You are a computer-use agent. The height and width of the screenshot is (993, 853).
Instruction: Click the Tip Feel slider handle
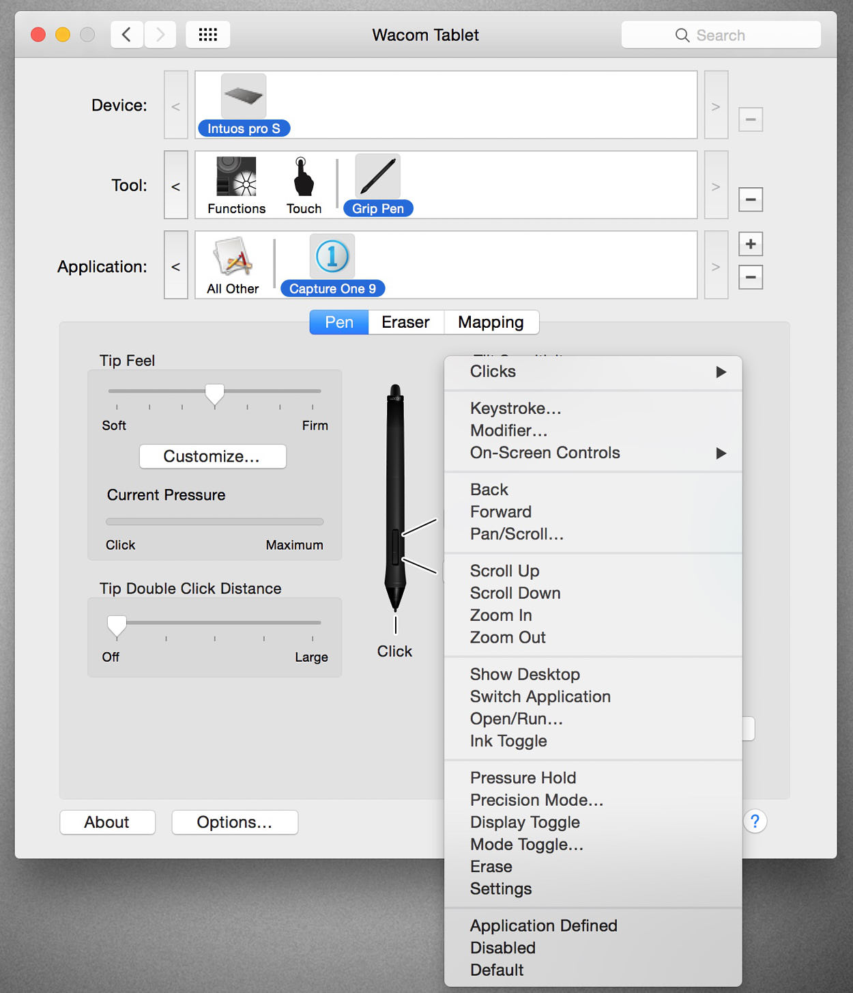click(x=214, y=394)
